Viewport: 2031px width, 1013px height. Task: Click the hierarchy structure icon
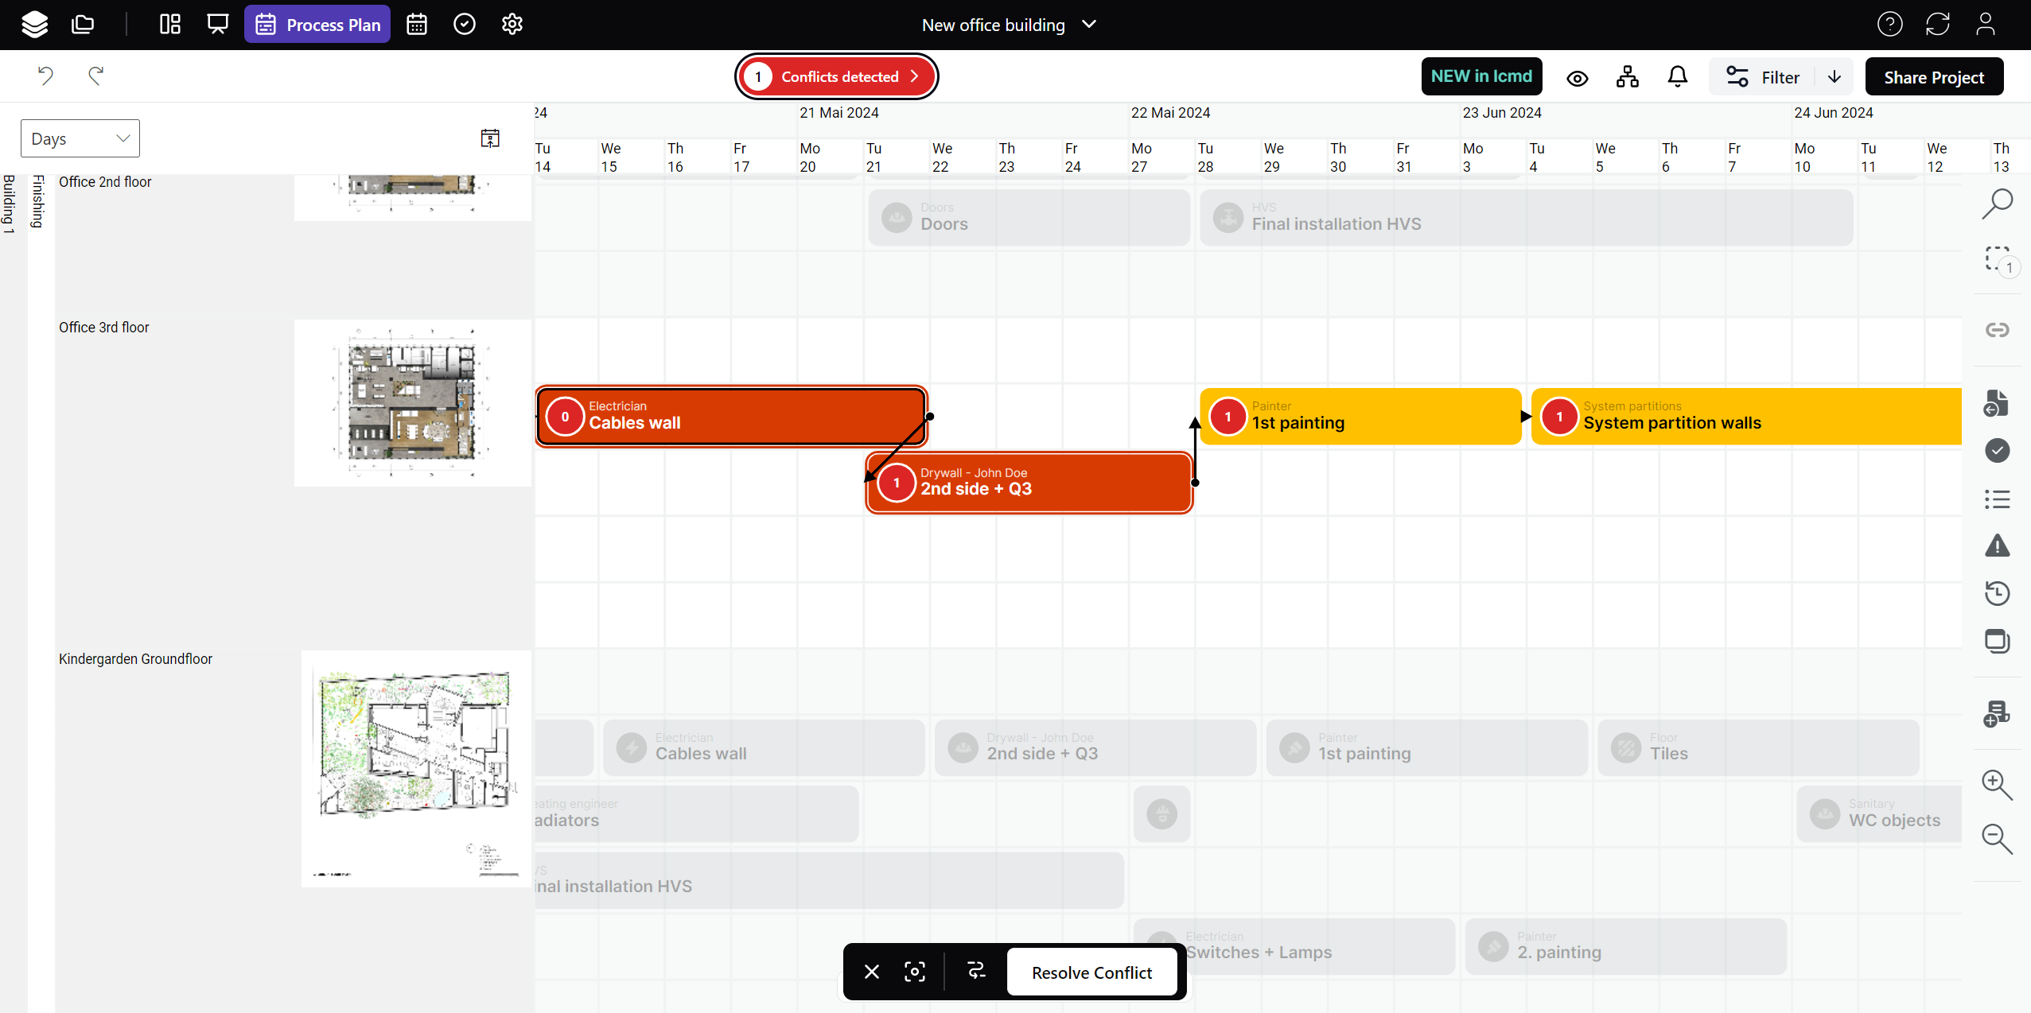click(x=1628, y=77)
